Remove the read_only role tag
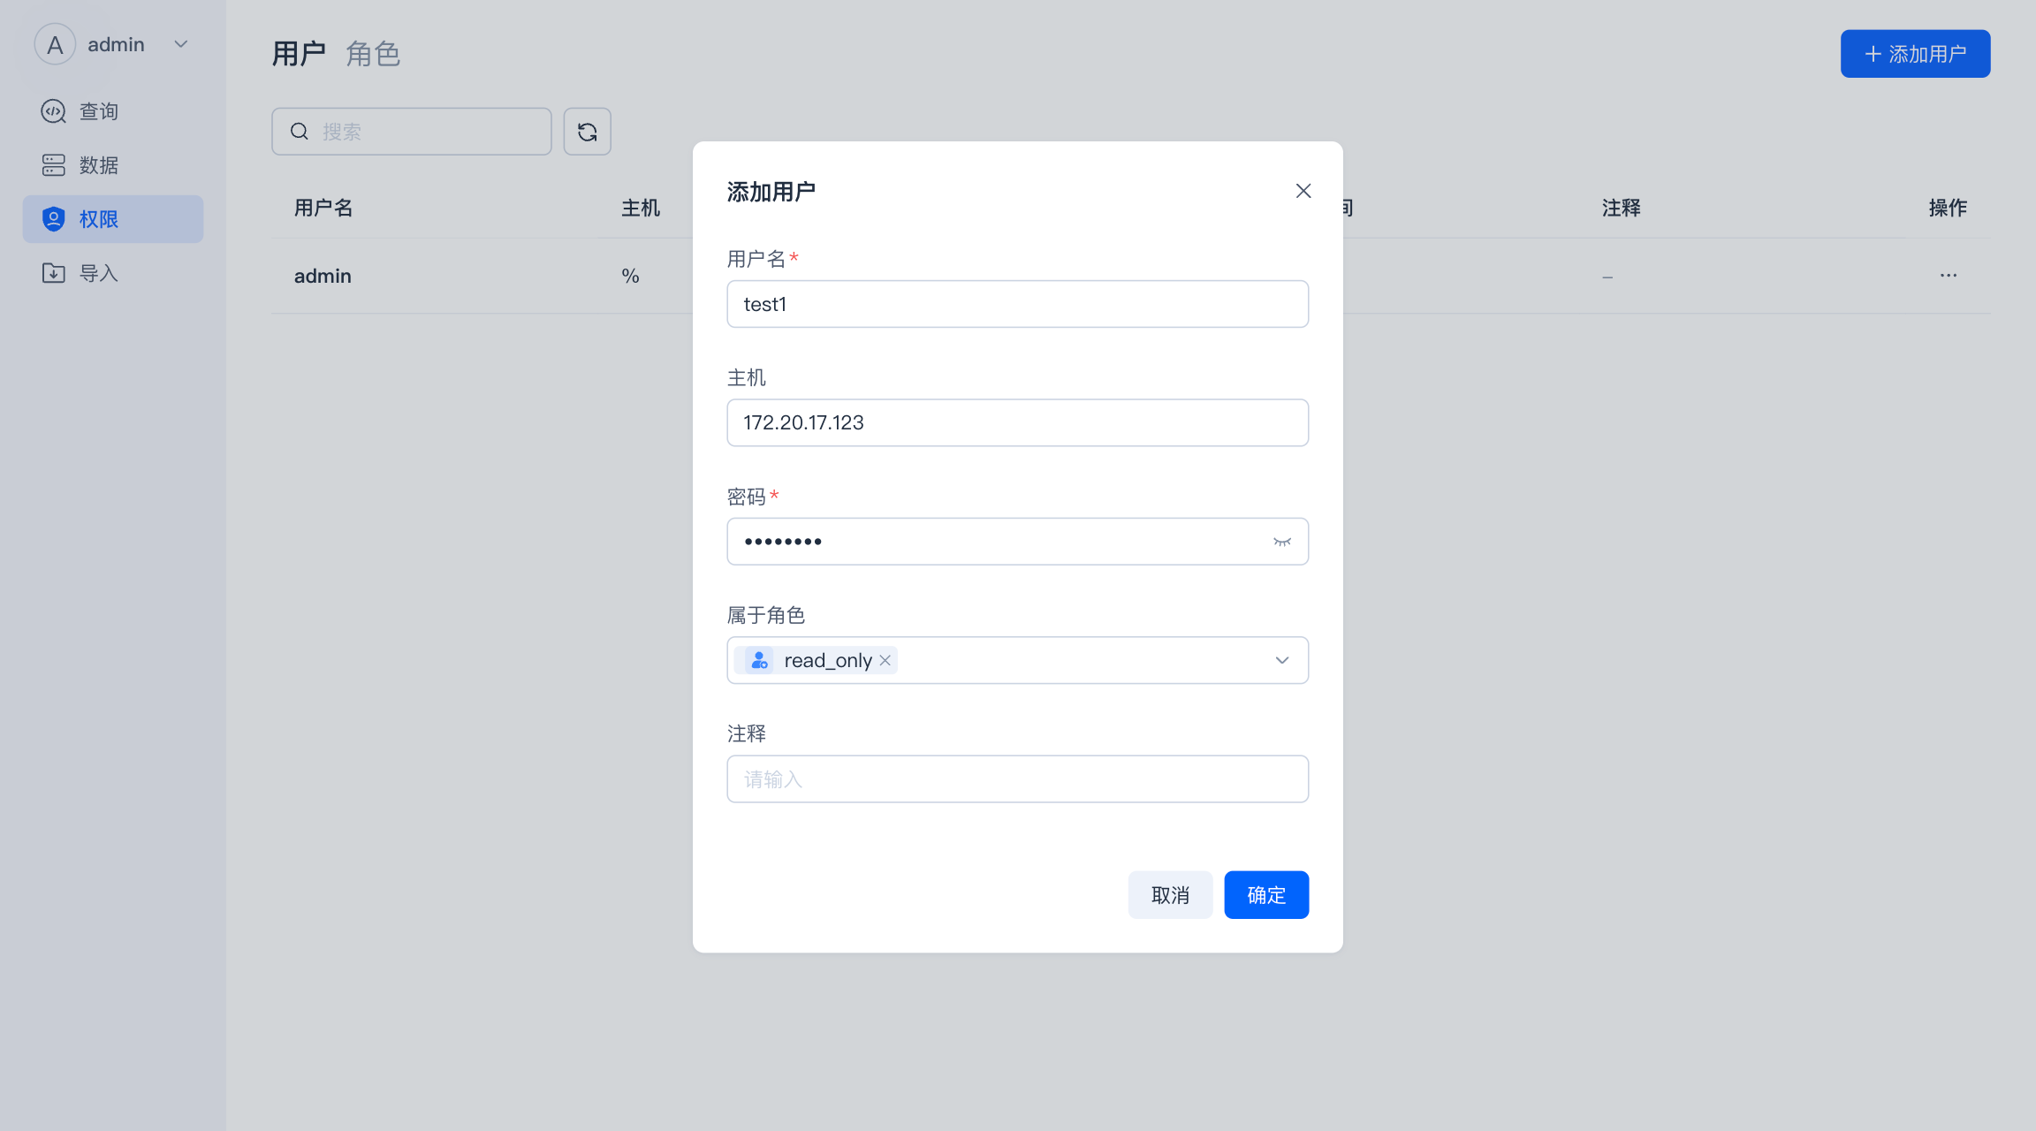Image resolution: width=2036 pixels, height=1131 pixels. tap(885, 660)
